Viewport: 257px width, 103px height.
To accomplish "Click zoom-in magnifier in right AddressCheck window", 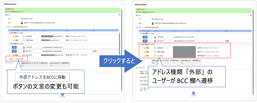I will point(251,15).
